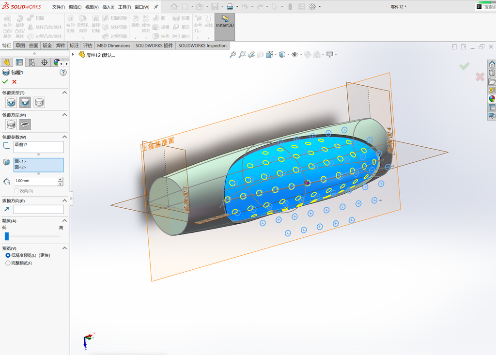Collapse the 预览(V) section
The height and width of the screenshot is (355, 496).
pyautogui.click(x=64, y=248)
